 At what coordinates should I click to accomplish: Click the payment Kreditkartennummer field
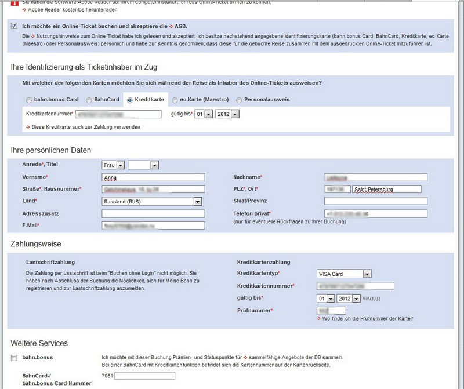[x=356, y=286]
